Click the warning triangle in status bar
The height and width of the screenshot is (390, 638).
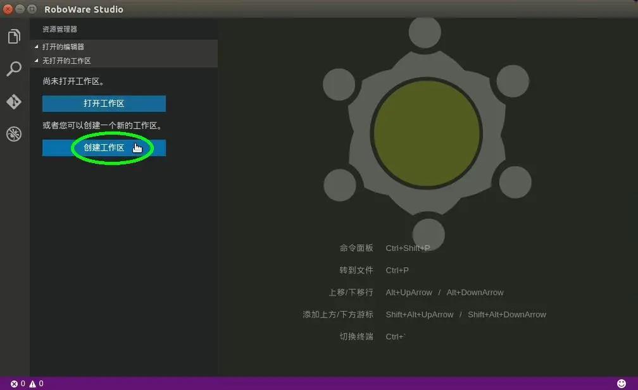click(32, 384)
